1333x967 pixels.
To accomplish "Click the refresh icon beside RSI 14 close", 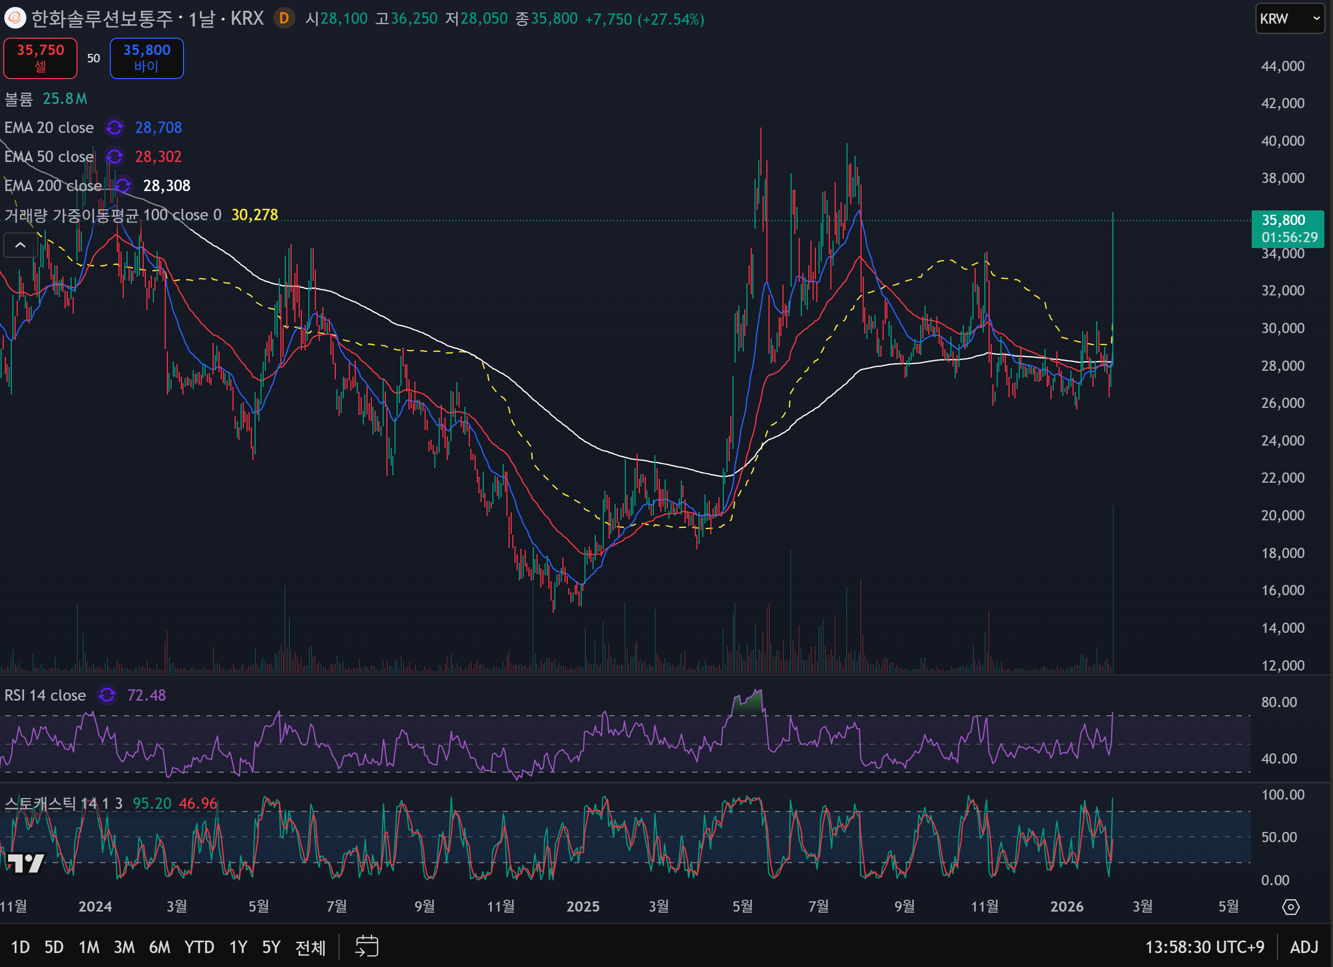I will 107,695.
